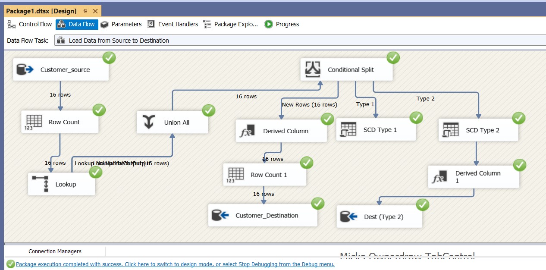Open the Parameters tab
Image resolution: width=546 pixels, height=270 pixels.
(121, 24)
